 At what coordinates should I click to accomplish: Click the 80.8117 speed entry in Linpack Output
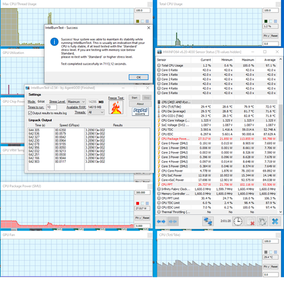click(x=61, y=161)
